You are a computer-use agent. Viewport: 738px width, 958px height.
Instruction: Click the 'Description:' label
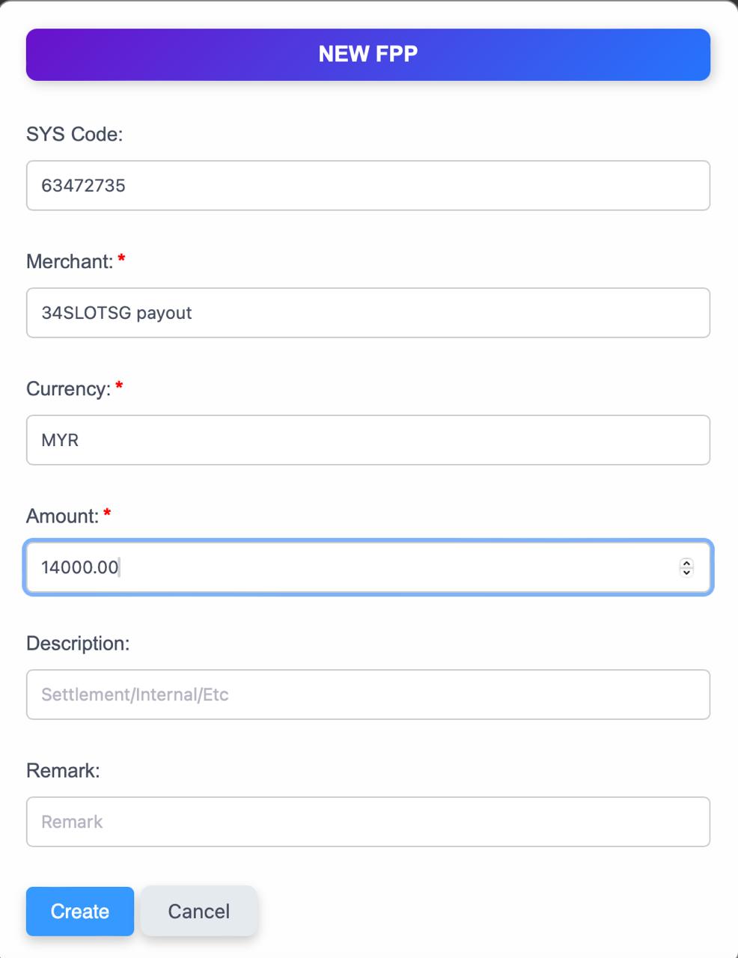pyautogui.click(x=78, y=643)
